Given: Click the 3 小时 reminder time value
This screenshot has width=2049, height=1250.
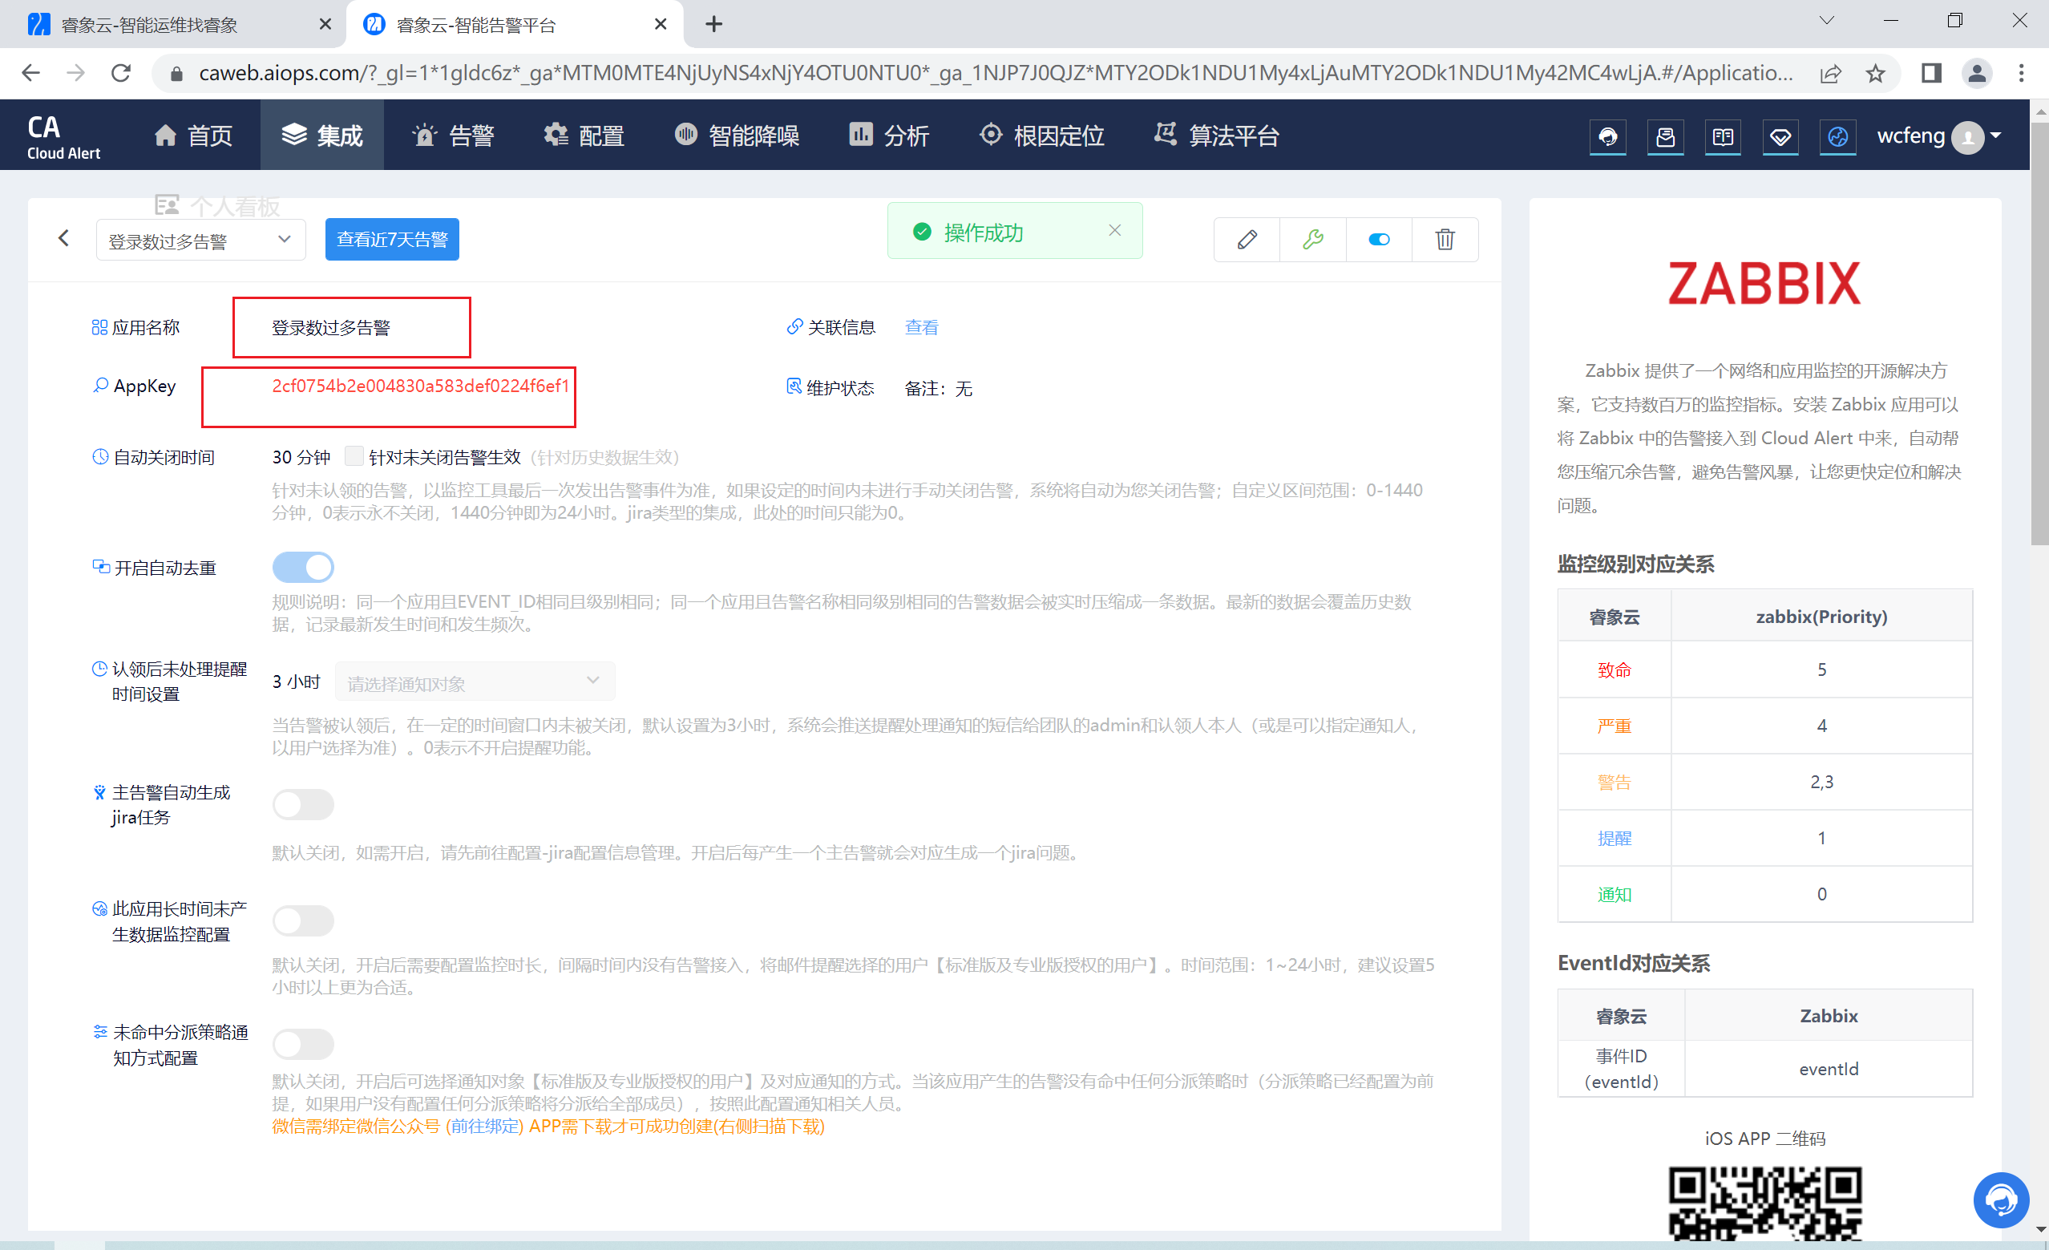Looking at the screenshot, I should [x=296, y=682].
